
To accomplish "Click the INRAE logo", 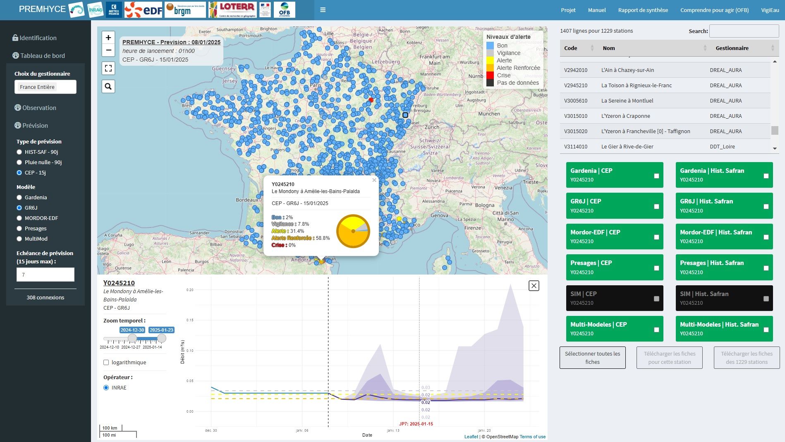I will click(96, 10).
